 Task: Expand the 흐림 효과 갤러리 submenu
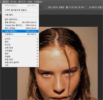20,62
